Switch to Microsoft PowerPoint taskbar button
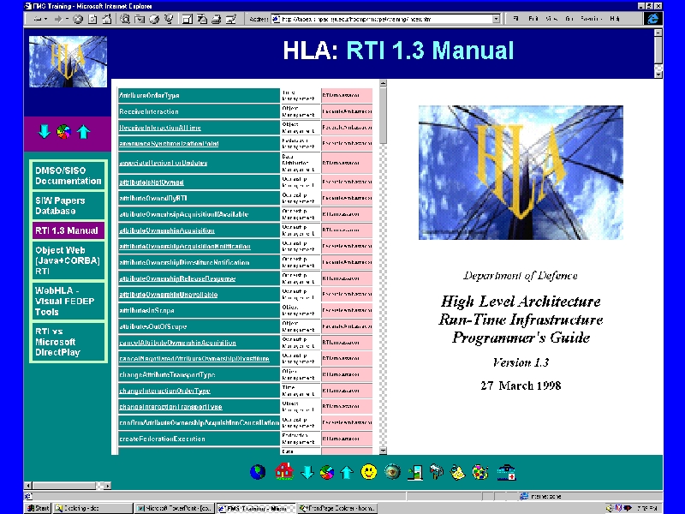Image resolution: width=685 pixels, height=514 pixels. tap(174, 508)
